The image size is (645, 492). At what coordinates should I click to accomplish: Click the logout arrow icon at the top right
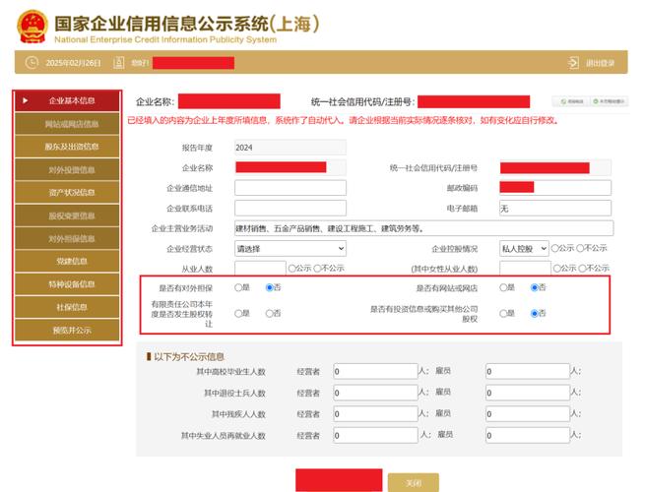click(x=573, y=63)
